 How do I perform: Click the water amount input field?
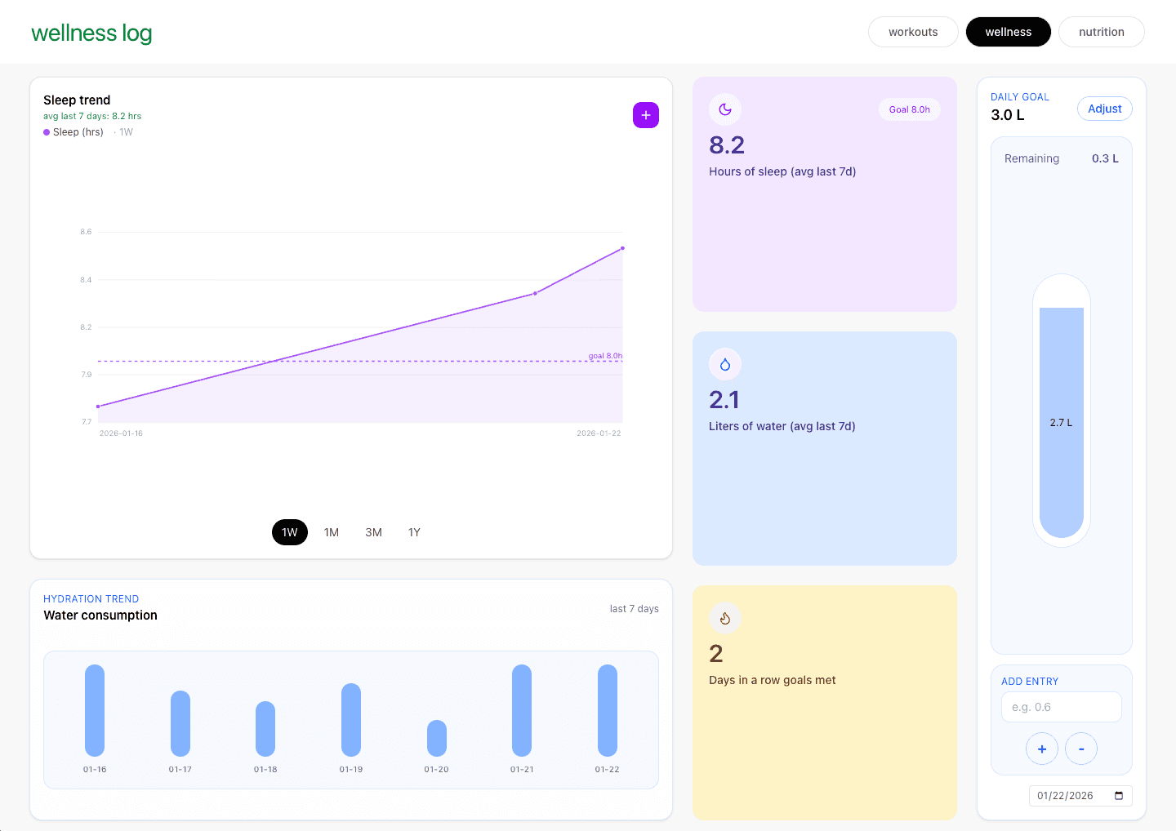[1061, 706]
